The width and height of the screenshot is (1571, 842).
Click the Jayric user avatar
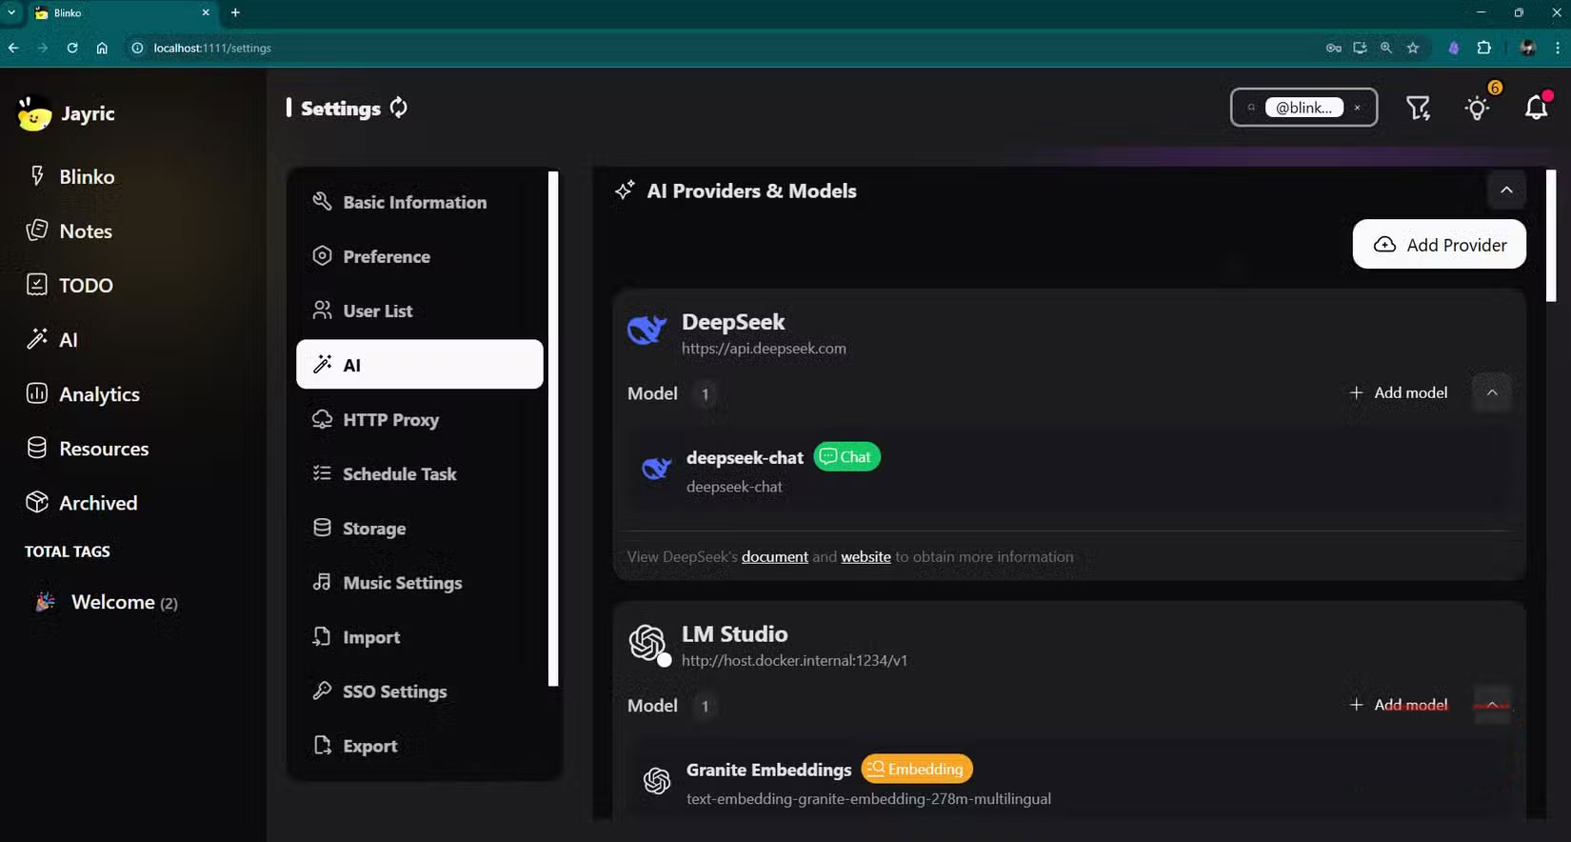coord(34,114)
